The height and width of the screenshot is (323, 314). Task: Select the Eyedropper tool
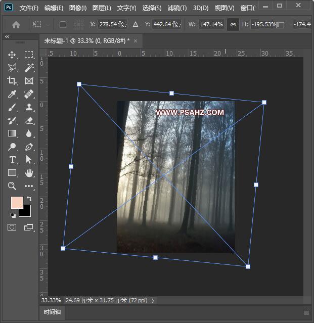click(x=12, y=94)
